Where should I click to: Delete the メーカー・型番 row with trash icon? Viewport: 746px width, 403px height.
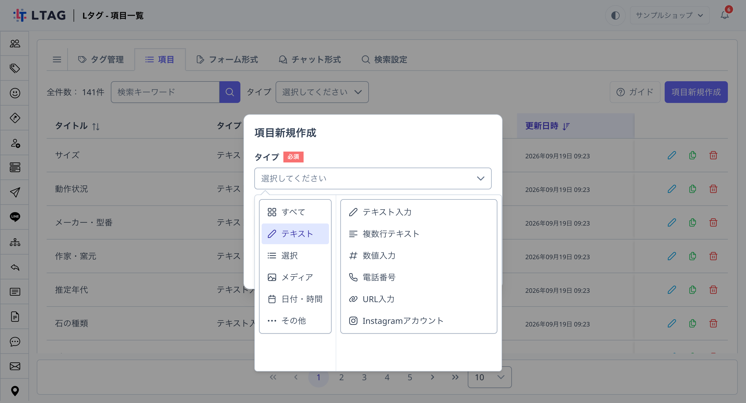713,223
